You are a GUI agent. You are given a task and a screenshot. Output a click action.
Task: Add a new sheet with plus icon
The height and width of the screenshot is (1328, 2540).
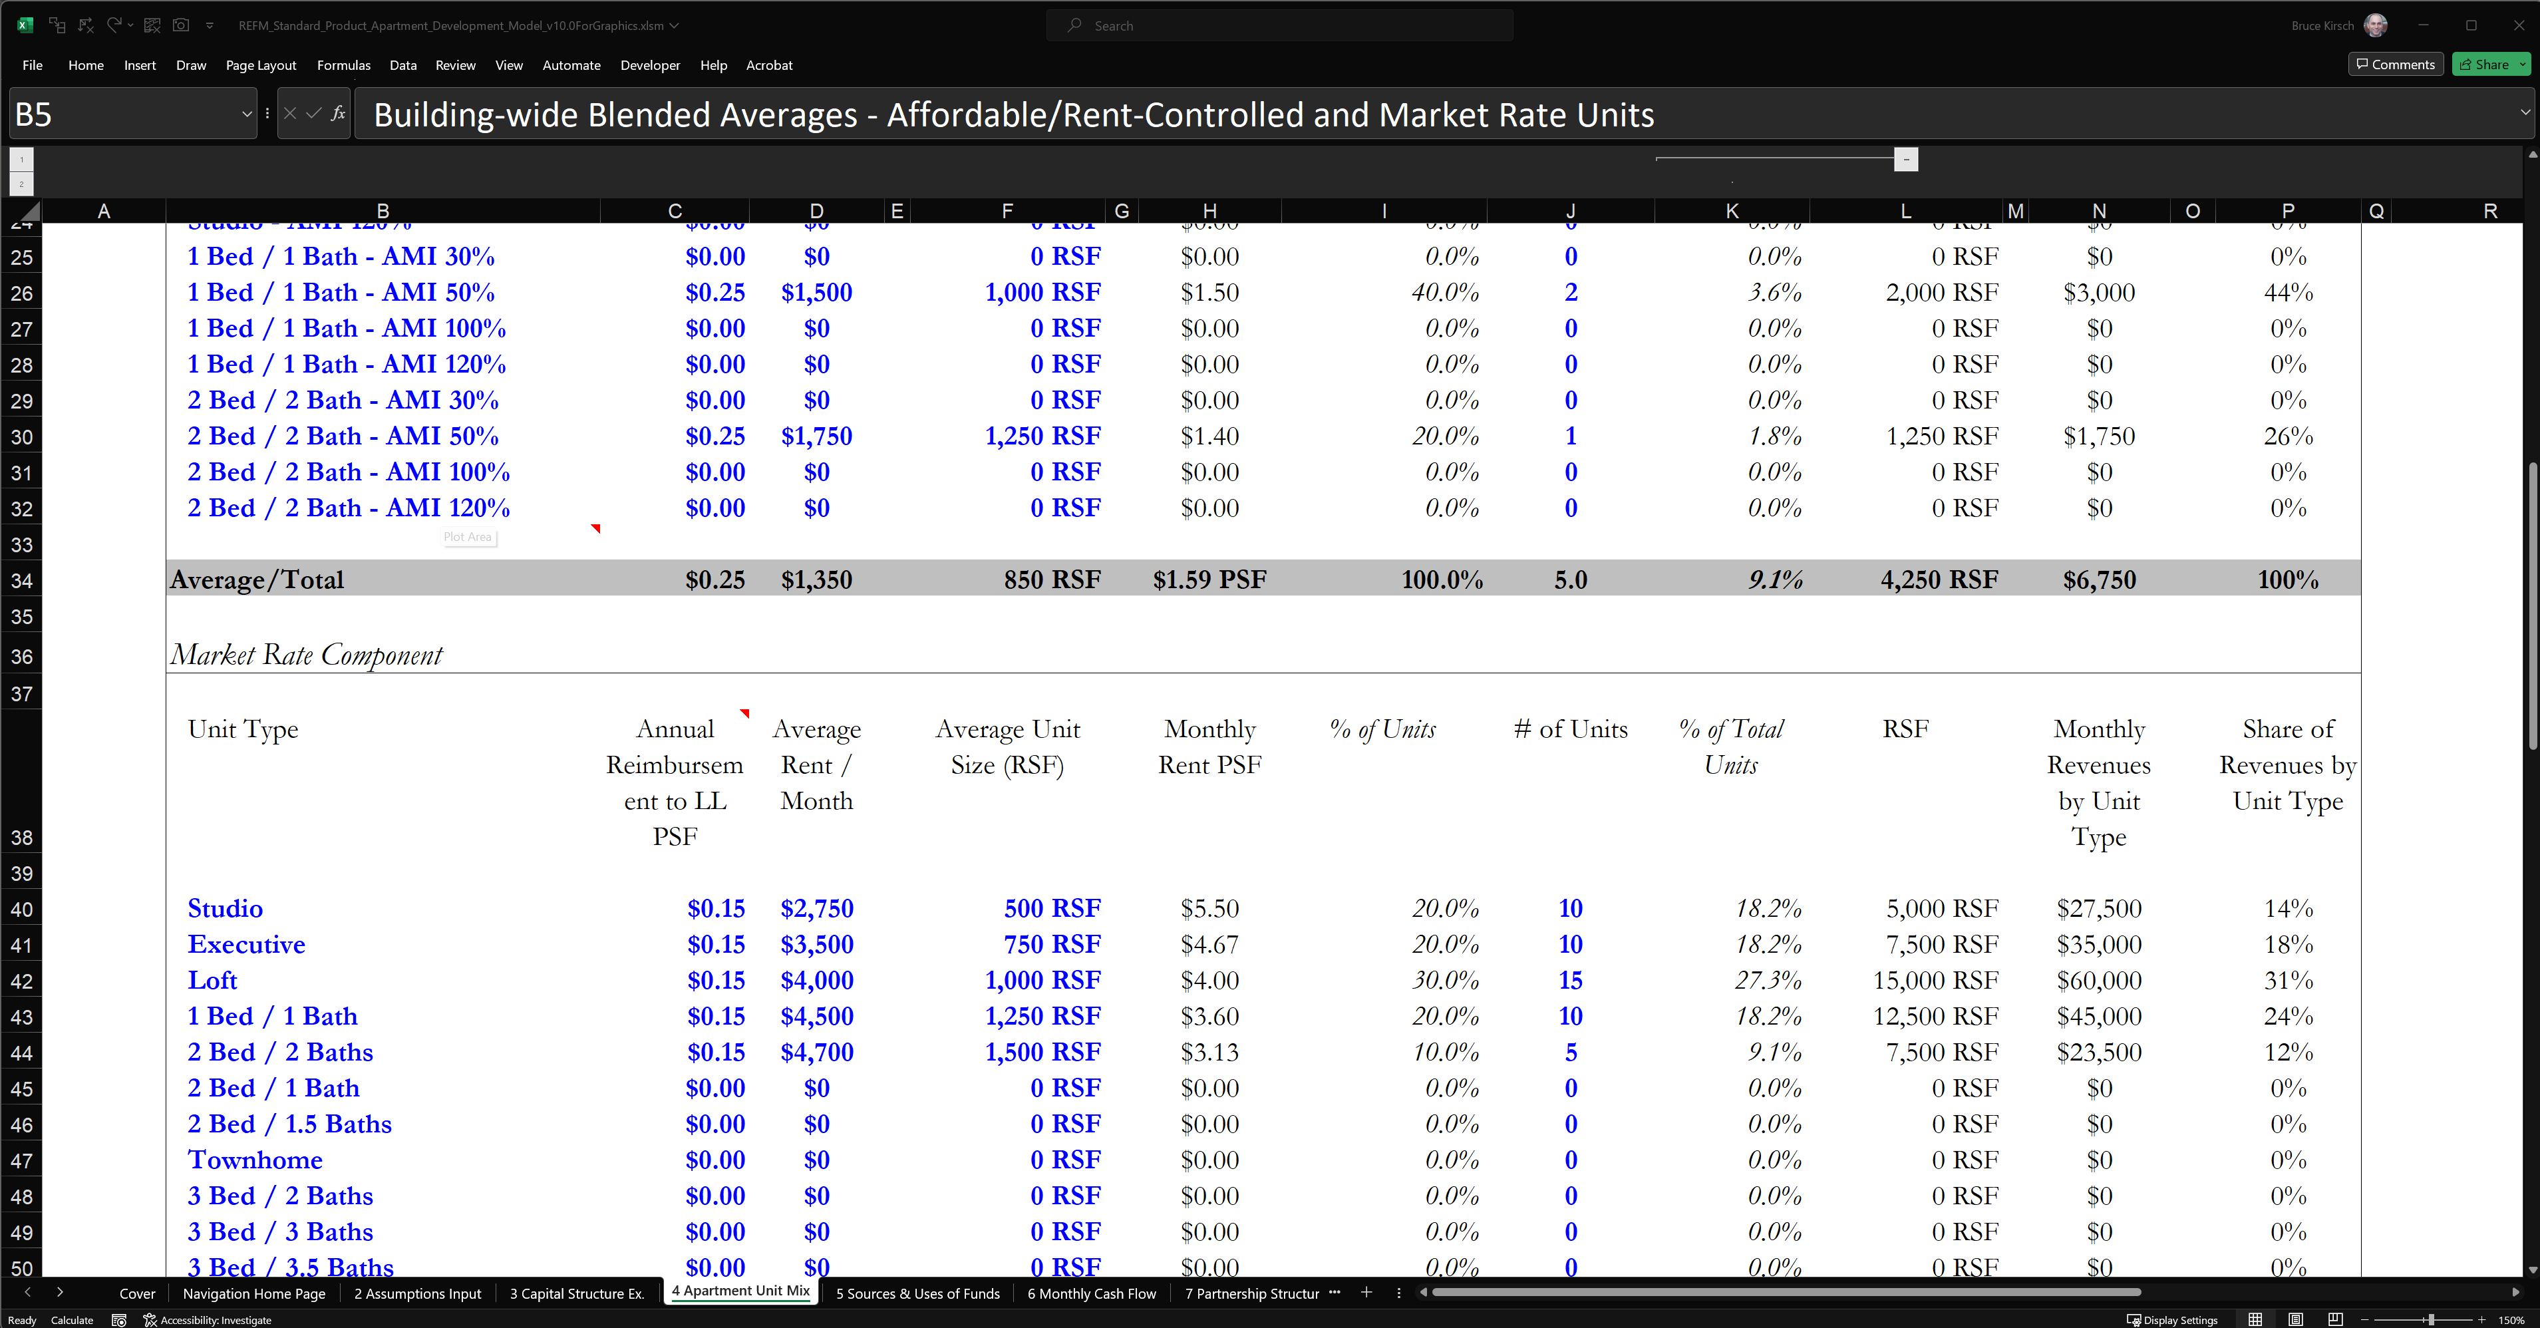pos(1366,1291)
